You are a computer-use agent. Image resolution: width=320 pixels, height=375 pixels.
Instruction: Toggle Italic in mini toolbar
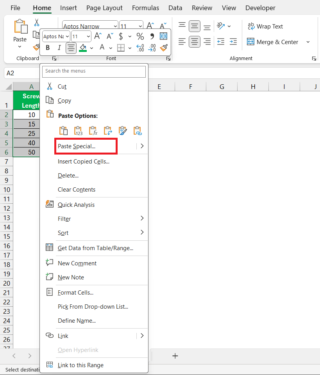59,48
